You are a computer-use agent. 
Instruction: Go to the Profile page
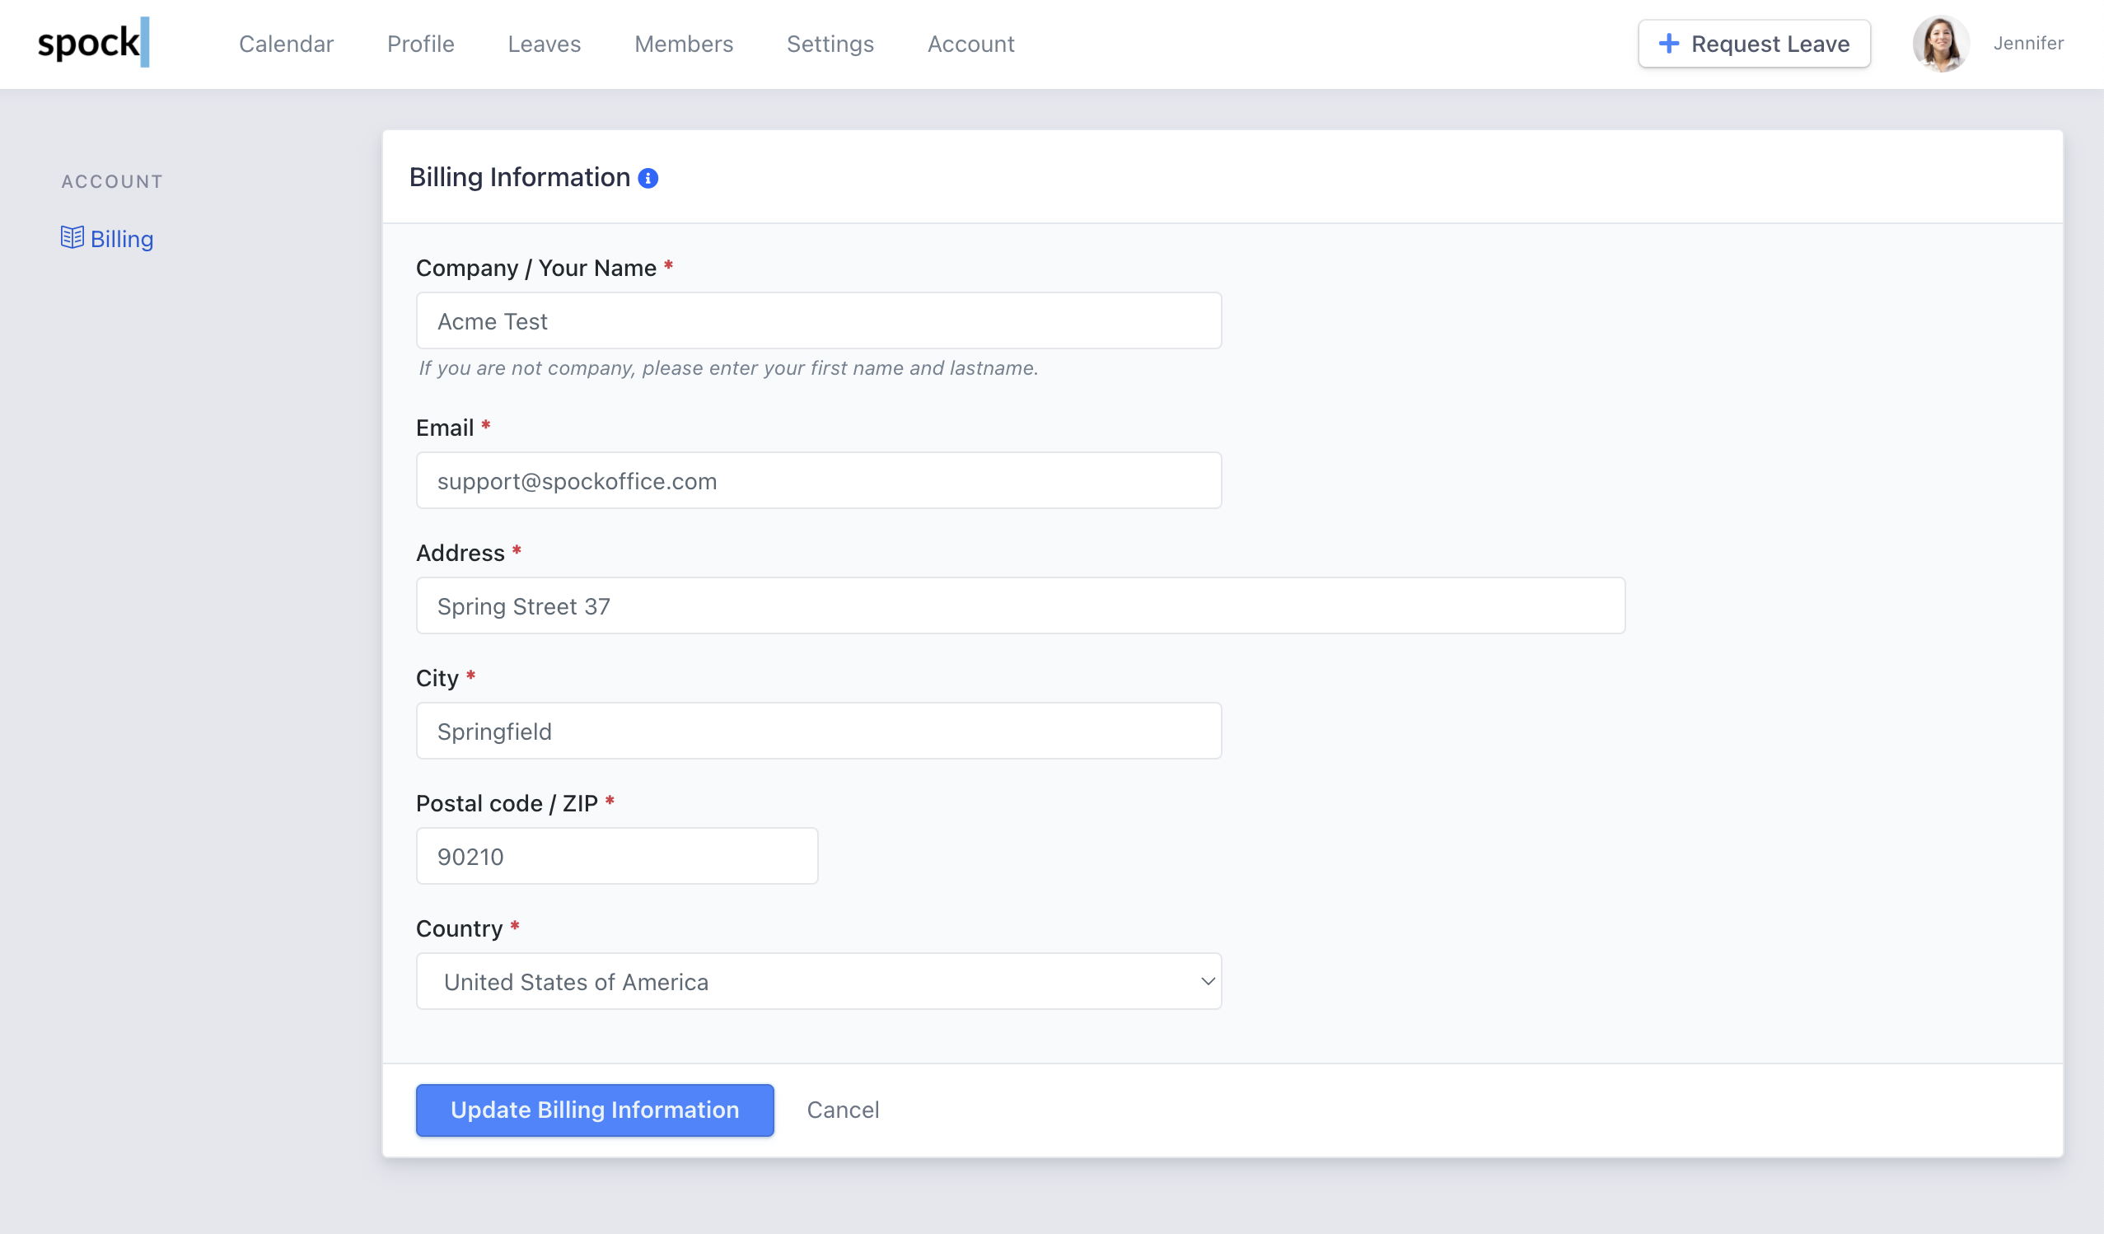(420, 44)
